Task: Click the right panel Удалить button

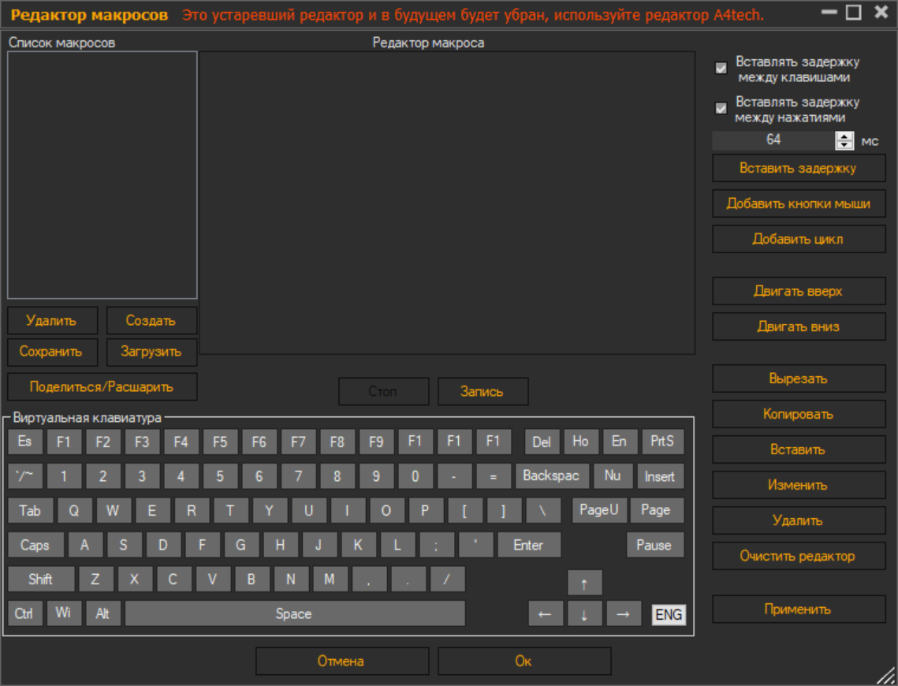Action: point(799,521)
